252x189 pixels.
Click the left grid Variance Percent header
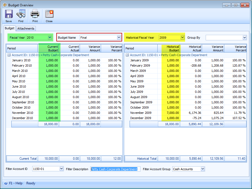(x=112, y=48)
